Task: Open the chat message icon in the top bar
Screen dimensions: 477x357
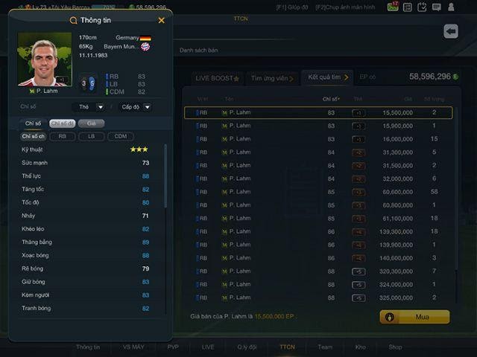Action: [x=437, y=7]
